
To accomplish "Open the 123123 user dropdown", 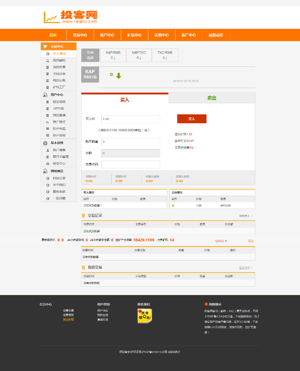I will click(x=221, y=241).
